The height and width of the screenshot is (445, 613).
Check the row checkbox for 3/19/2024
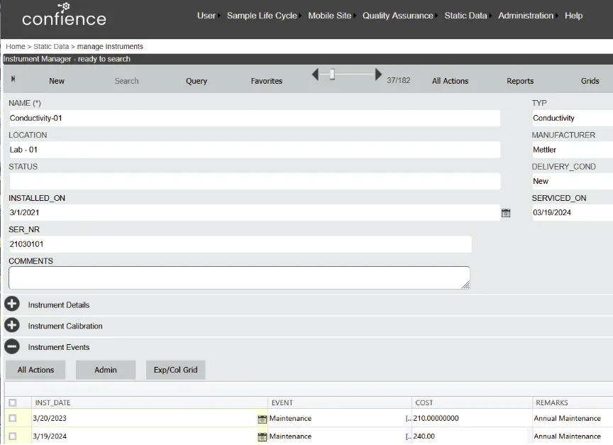point(11,436)
